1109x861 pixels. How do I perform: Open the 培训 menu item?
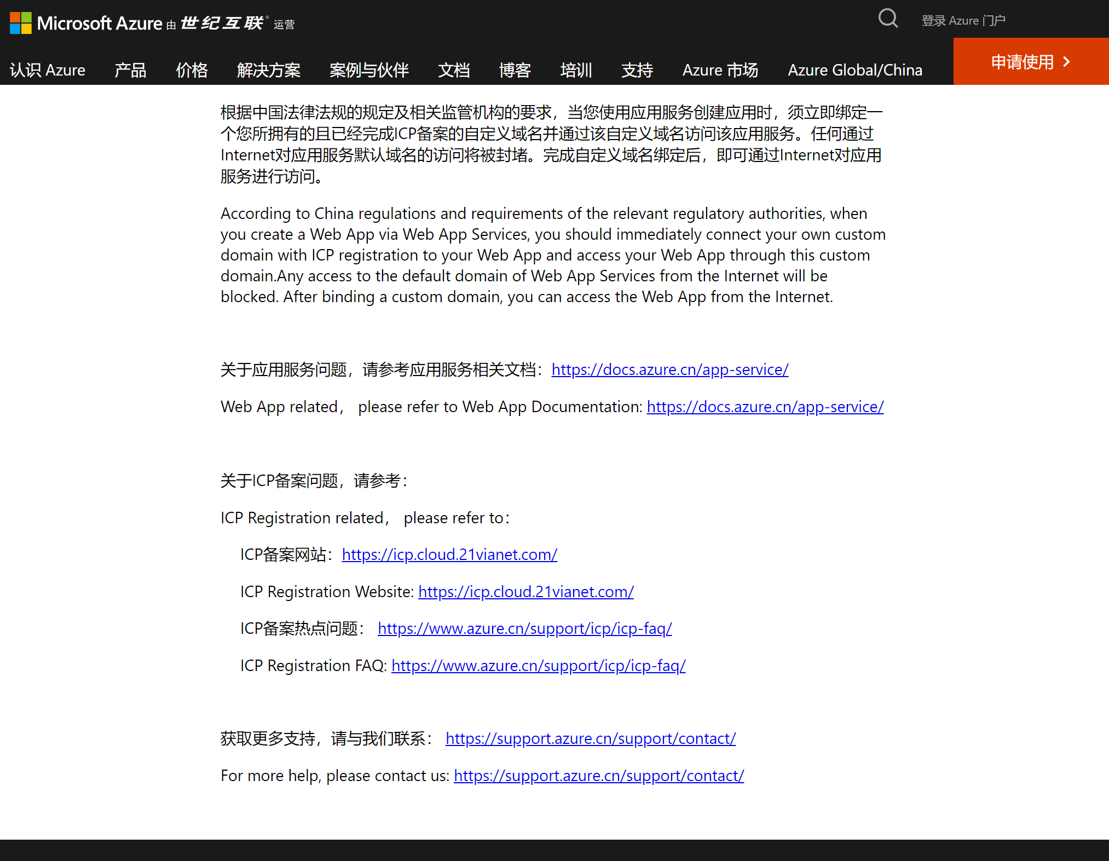576,70
